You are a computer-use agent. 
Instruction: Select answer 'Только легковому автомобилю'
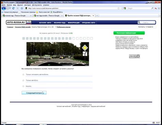click(x=23, y=75)
